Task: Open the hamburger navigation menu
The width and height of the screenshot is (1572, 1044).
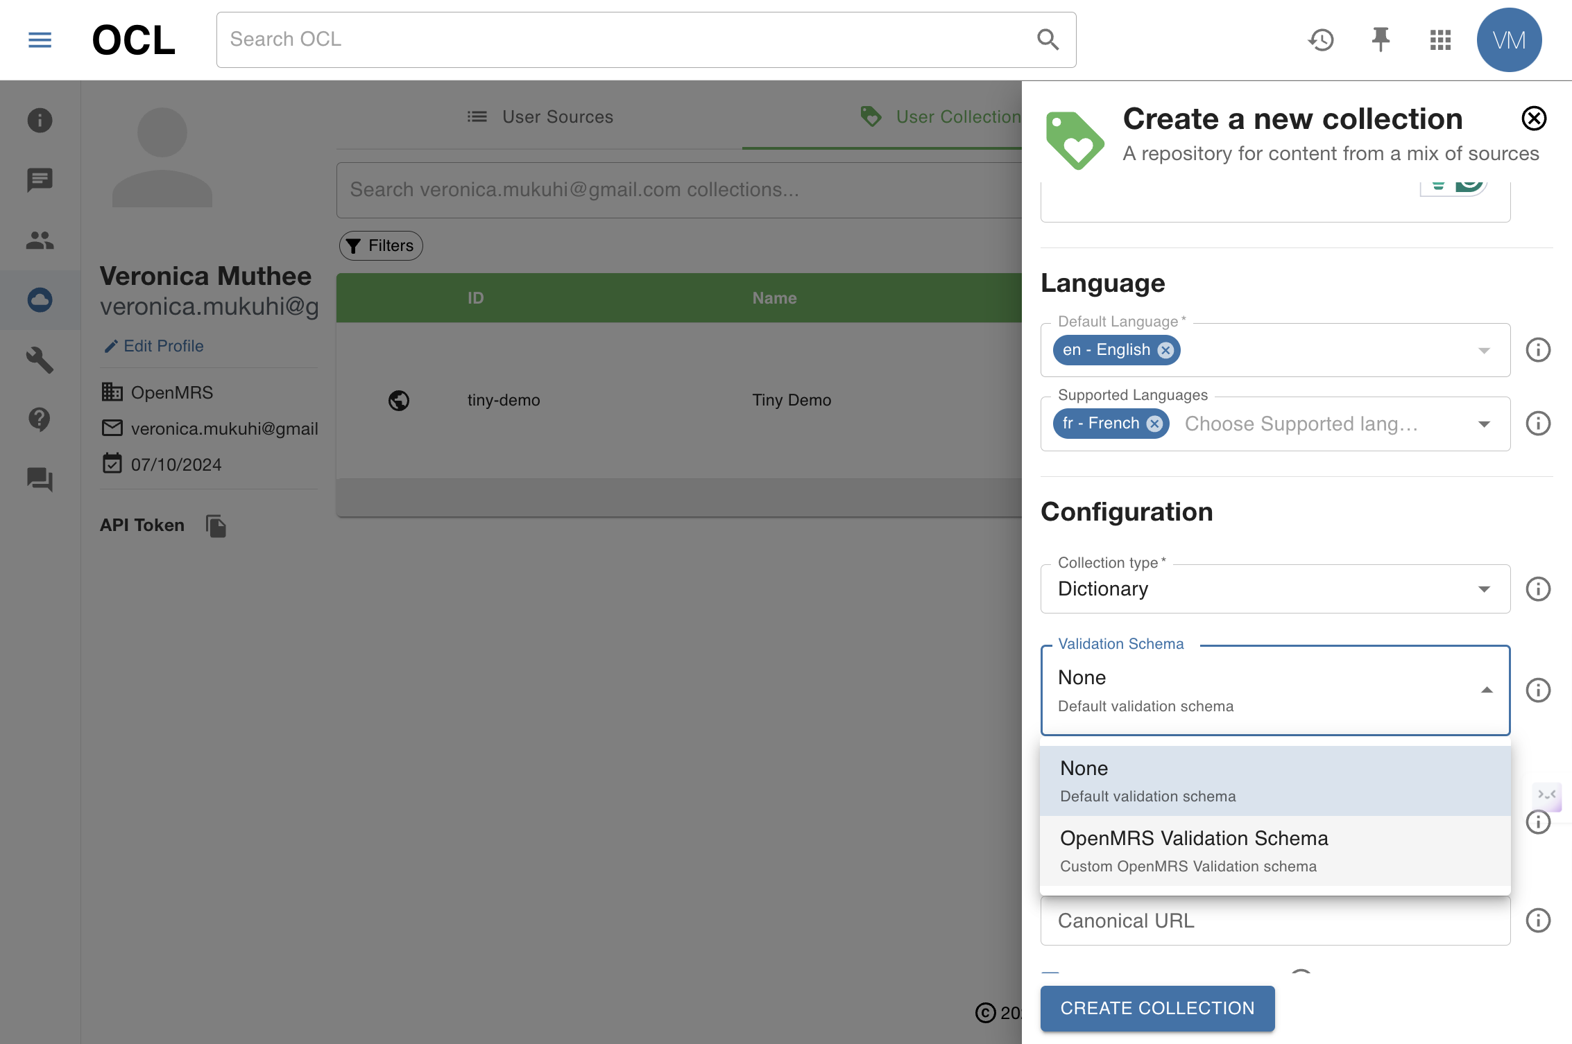Action: coord(40,40)
